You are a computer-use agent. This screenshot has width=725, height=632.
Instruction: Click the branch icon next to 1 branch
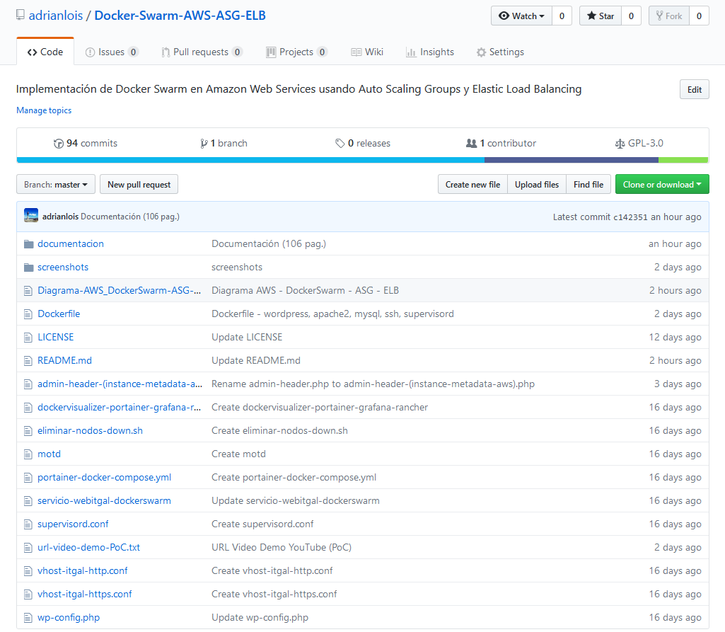(204, 144)
